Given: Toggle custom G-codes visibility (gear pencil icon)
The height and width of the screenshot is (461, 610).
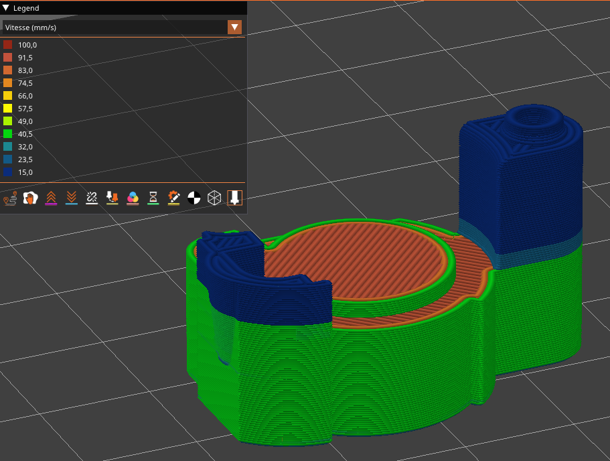Looking at the screenshot, I should (x=173, y=198).
